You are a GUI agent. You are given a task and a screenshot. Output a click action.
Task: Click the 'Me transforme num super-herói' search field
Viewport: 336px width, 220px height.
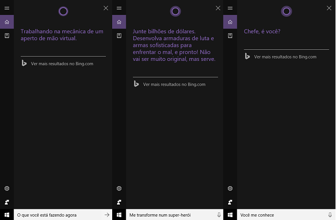(x=171, y=215)
